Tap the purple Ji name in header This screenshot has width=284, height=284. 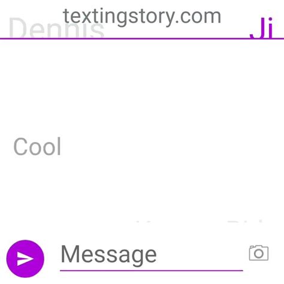pyautogui.click(x=261, y=28)
